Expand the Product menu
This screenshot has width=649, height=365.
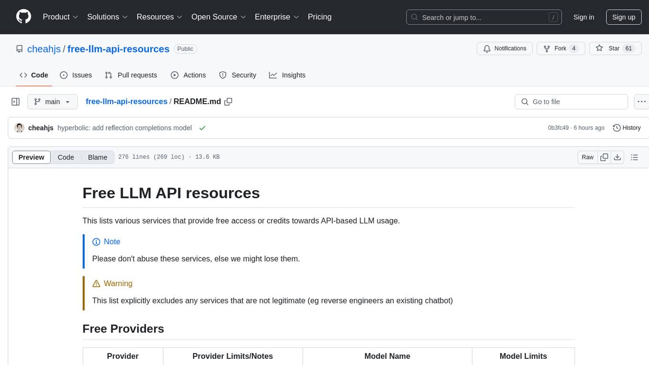[x=61, y=17]
